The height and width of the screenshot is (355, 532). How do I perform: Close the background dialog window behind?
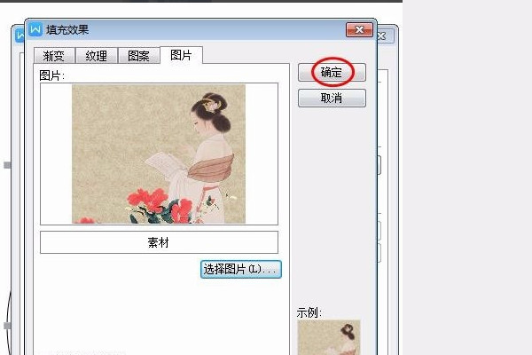coord(383,36)
